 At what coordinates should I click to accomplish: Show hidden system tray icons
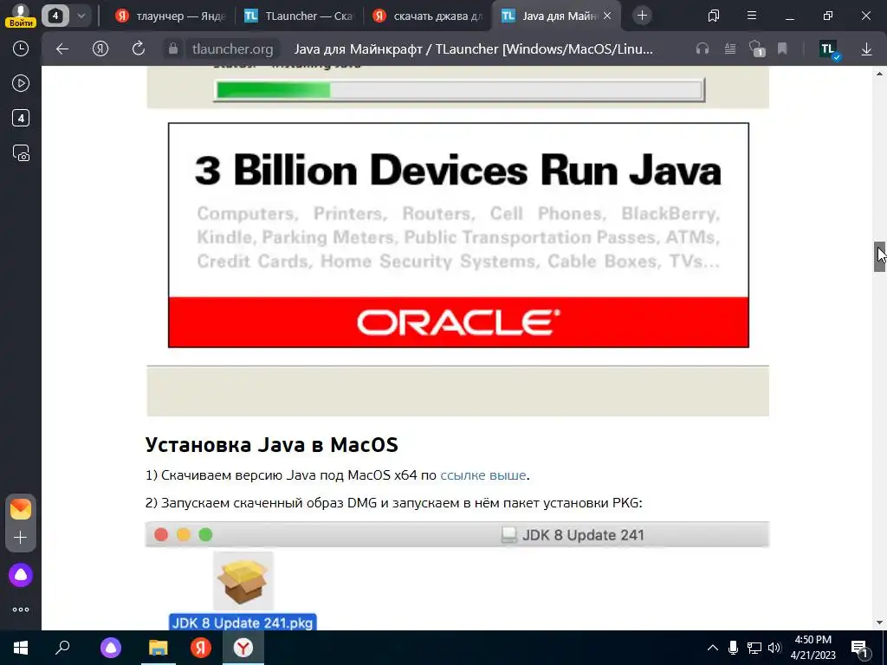(713, 648)
